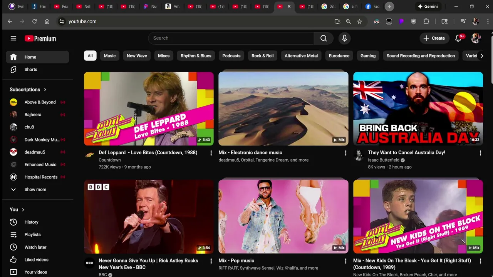The height and width of the screenshot is (277, 493).
Task: Open a new browser tab
Action: click(x=389, y=7)
